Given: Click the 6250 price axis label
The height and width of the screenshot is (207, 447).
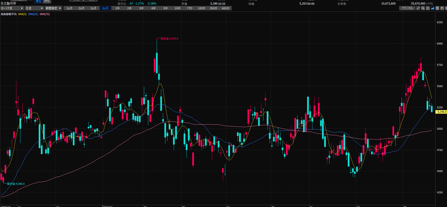Looking at the screenshot, I should pyautogui.click(x=439, y=23).
